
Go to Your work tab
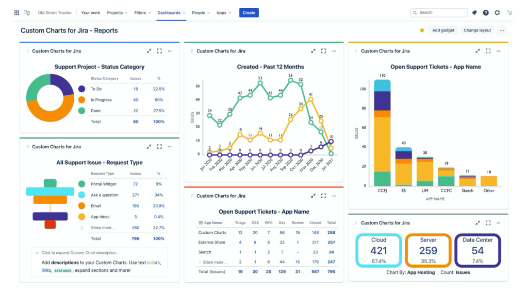click(91, 13)
